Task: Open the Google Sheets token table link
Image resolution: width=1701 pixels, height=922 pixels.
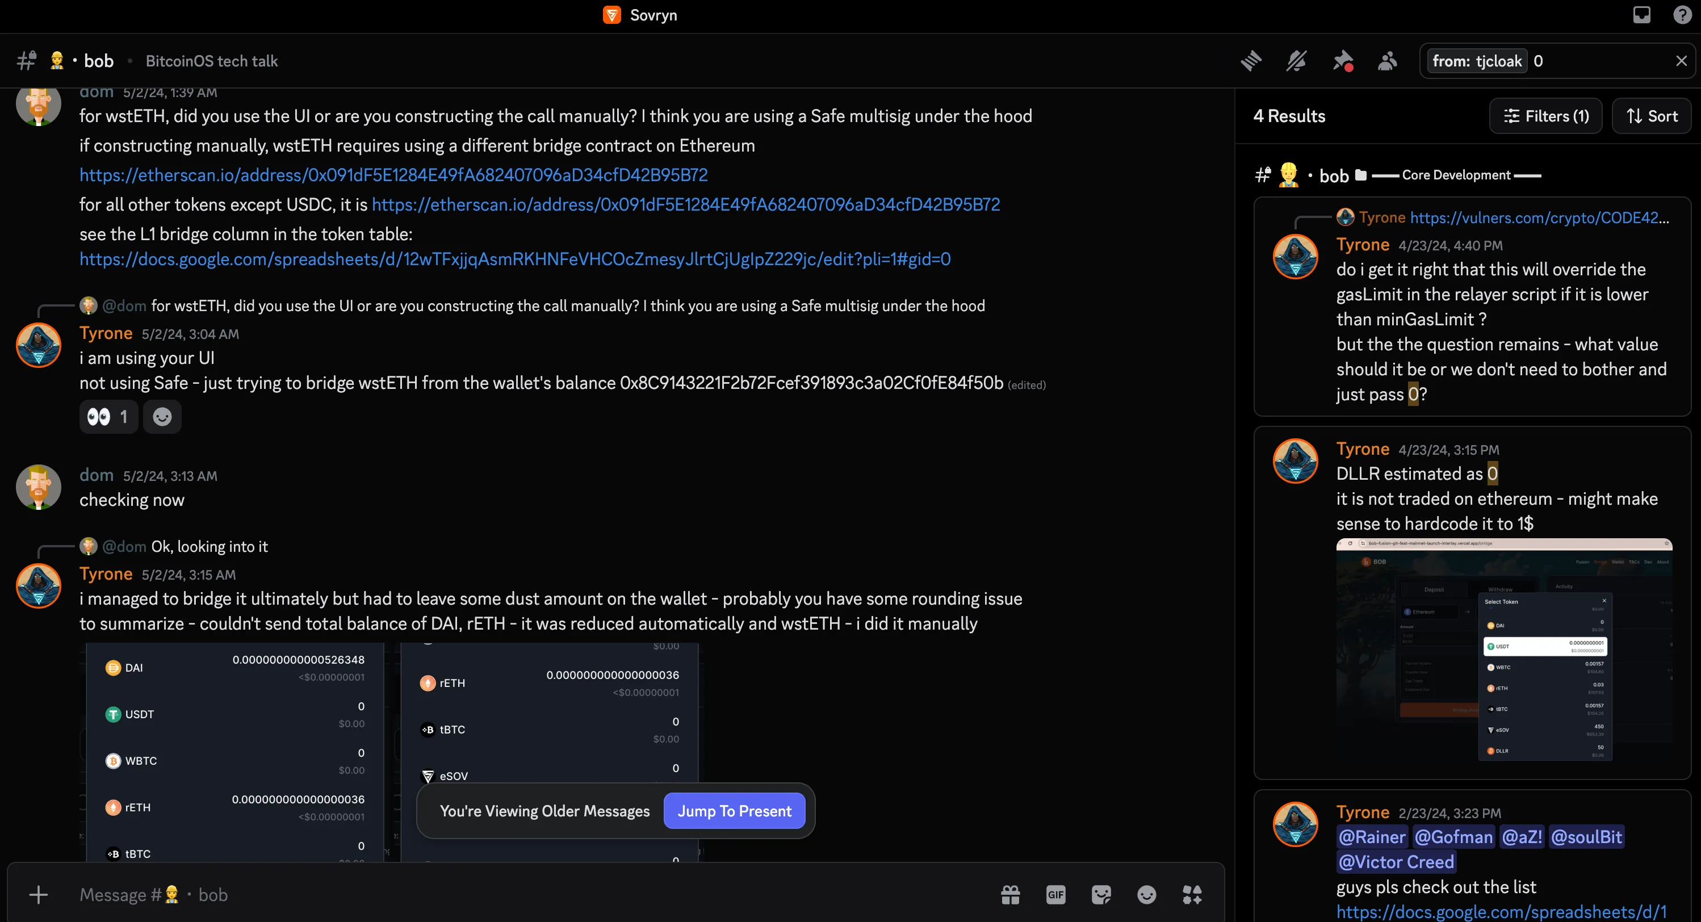Action: pyautogui.click(x=515, y=259)
